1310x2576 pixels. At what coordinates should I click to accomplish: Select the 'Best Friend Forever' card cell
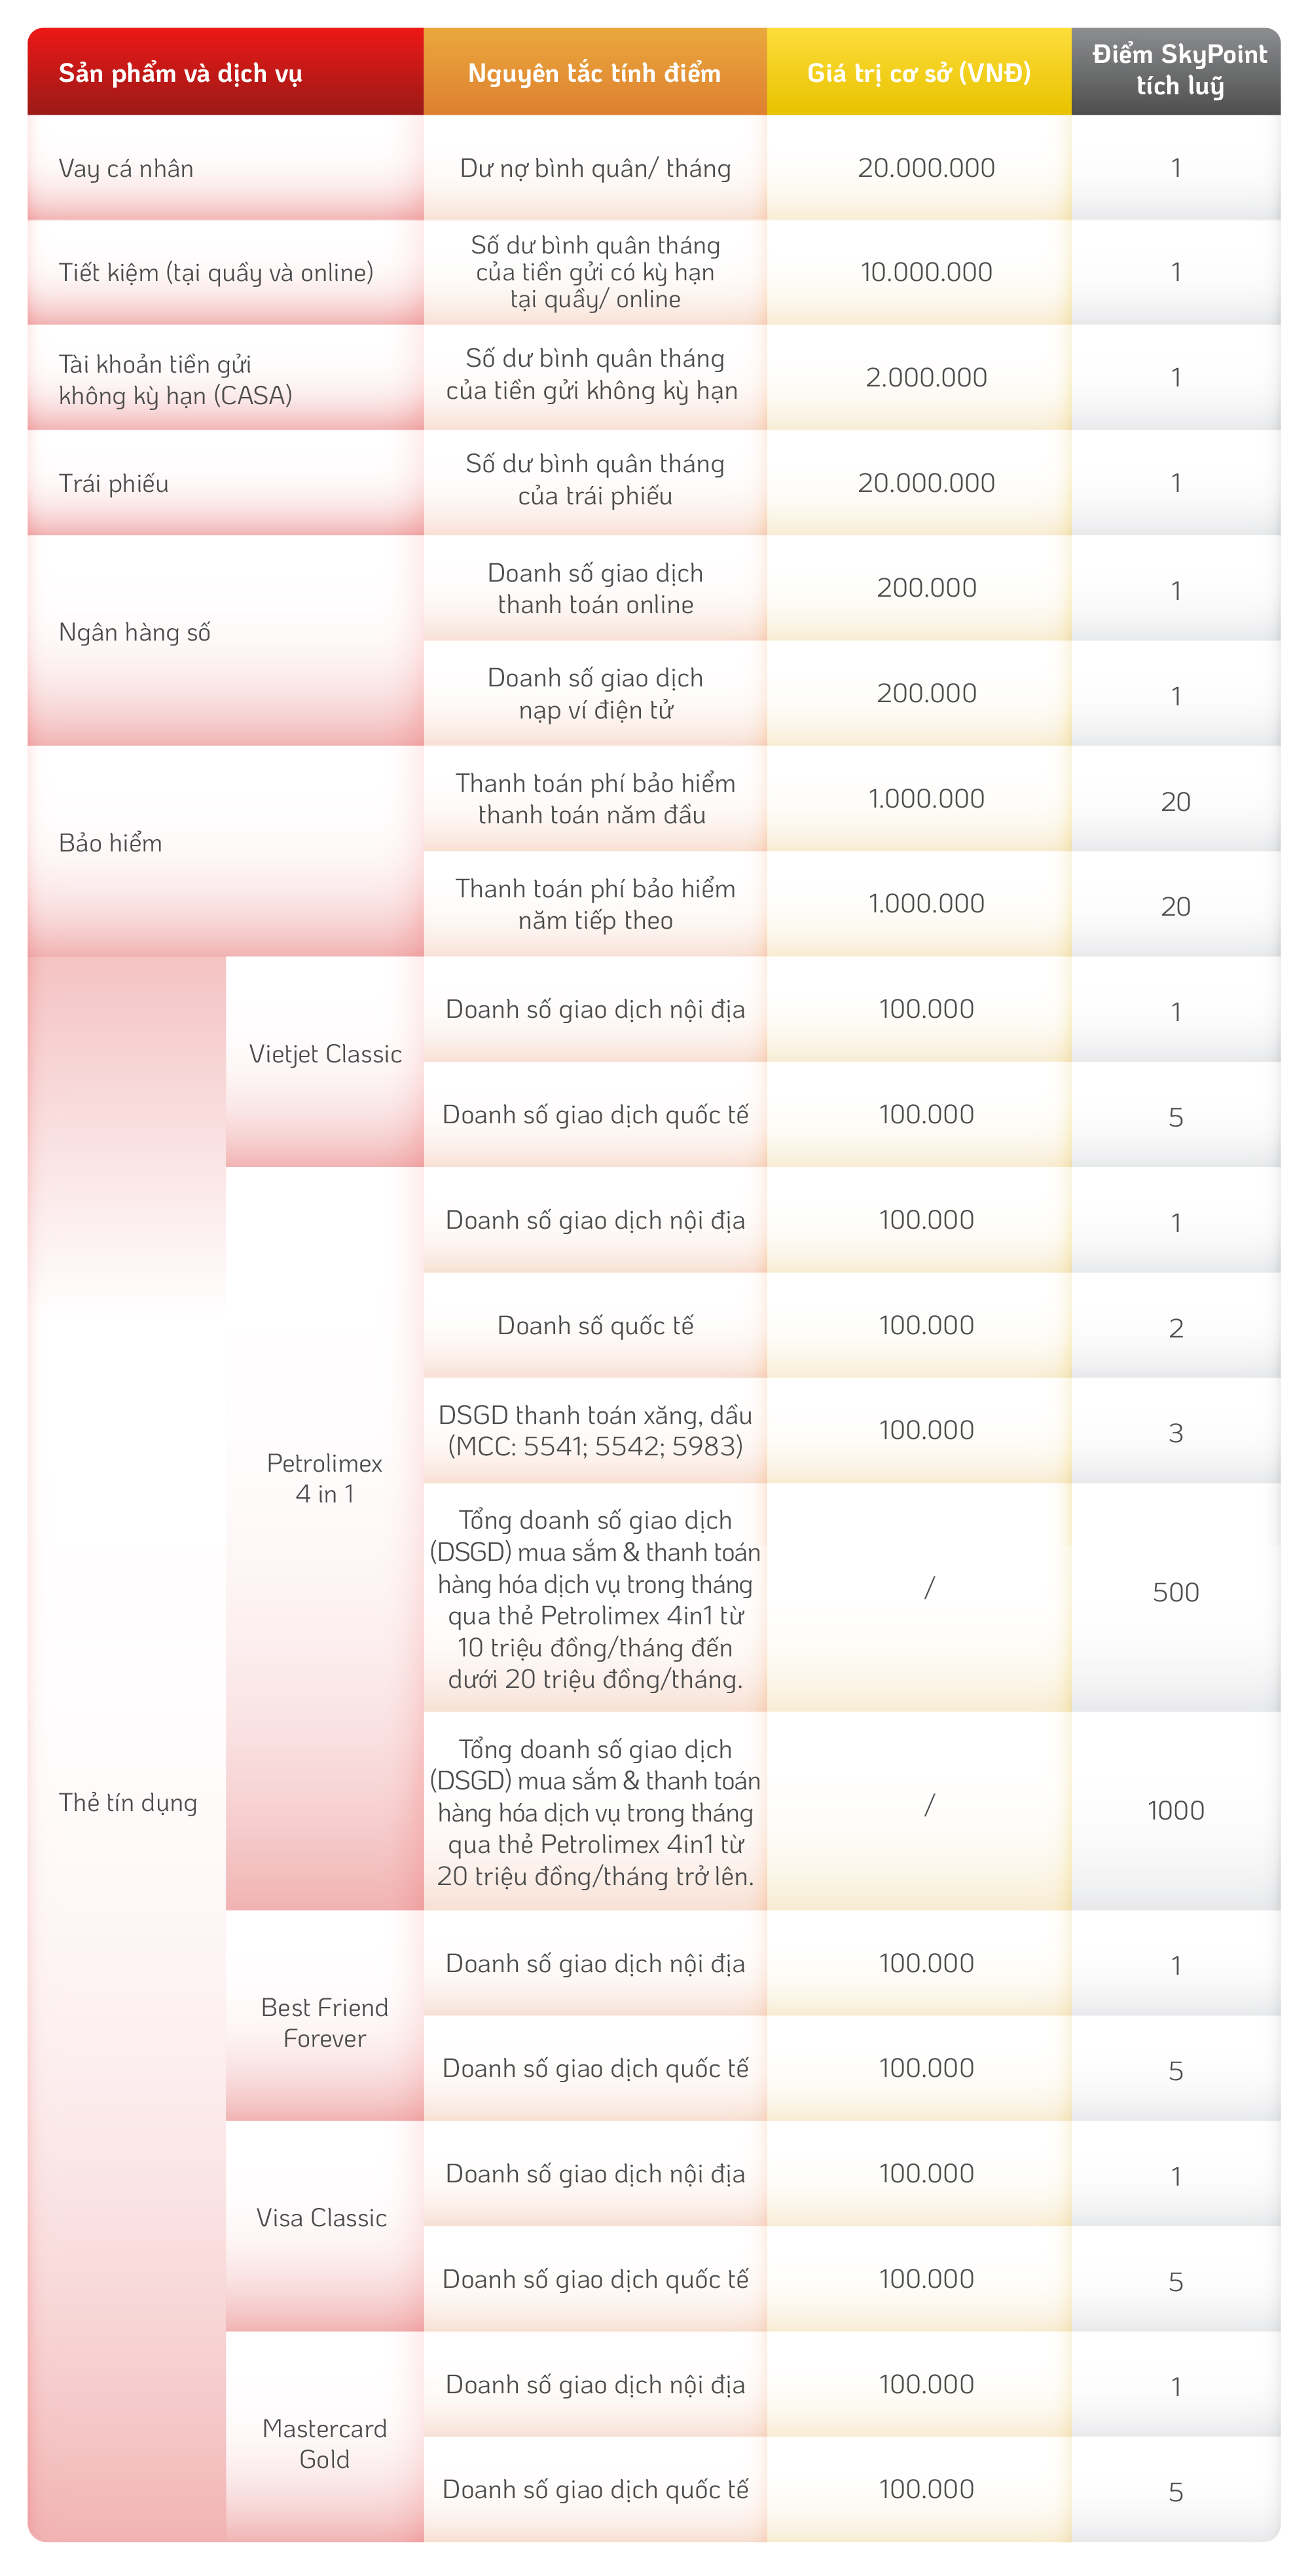(325, 2015)
